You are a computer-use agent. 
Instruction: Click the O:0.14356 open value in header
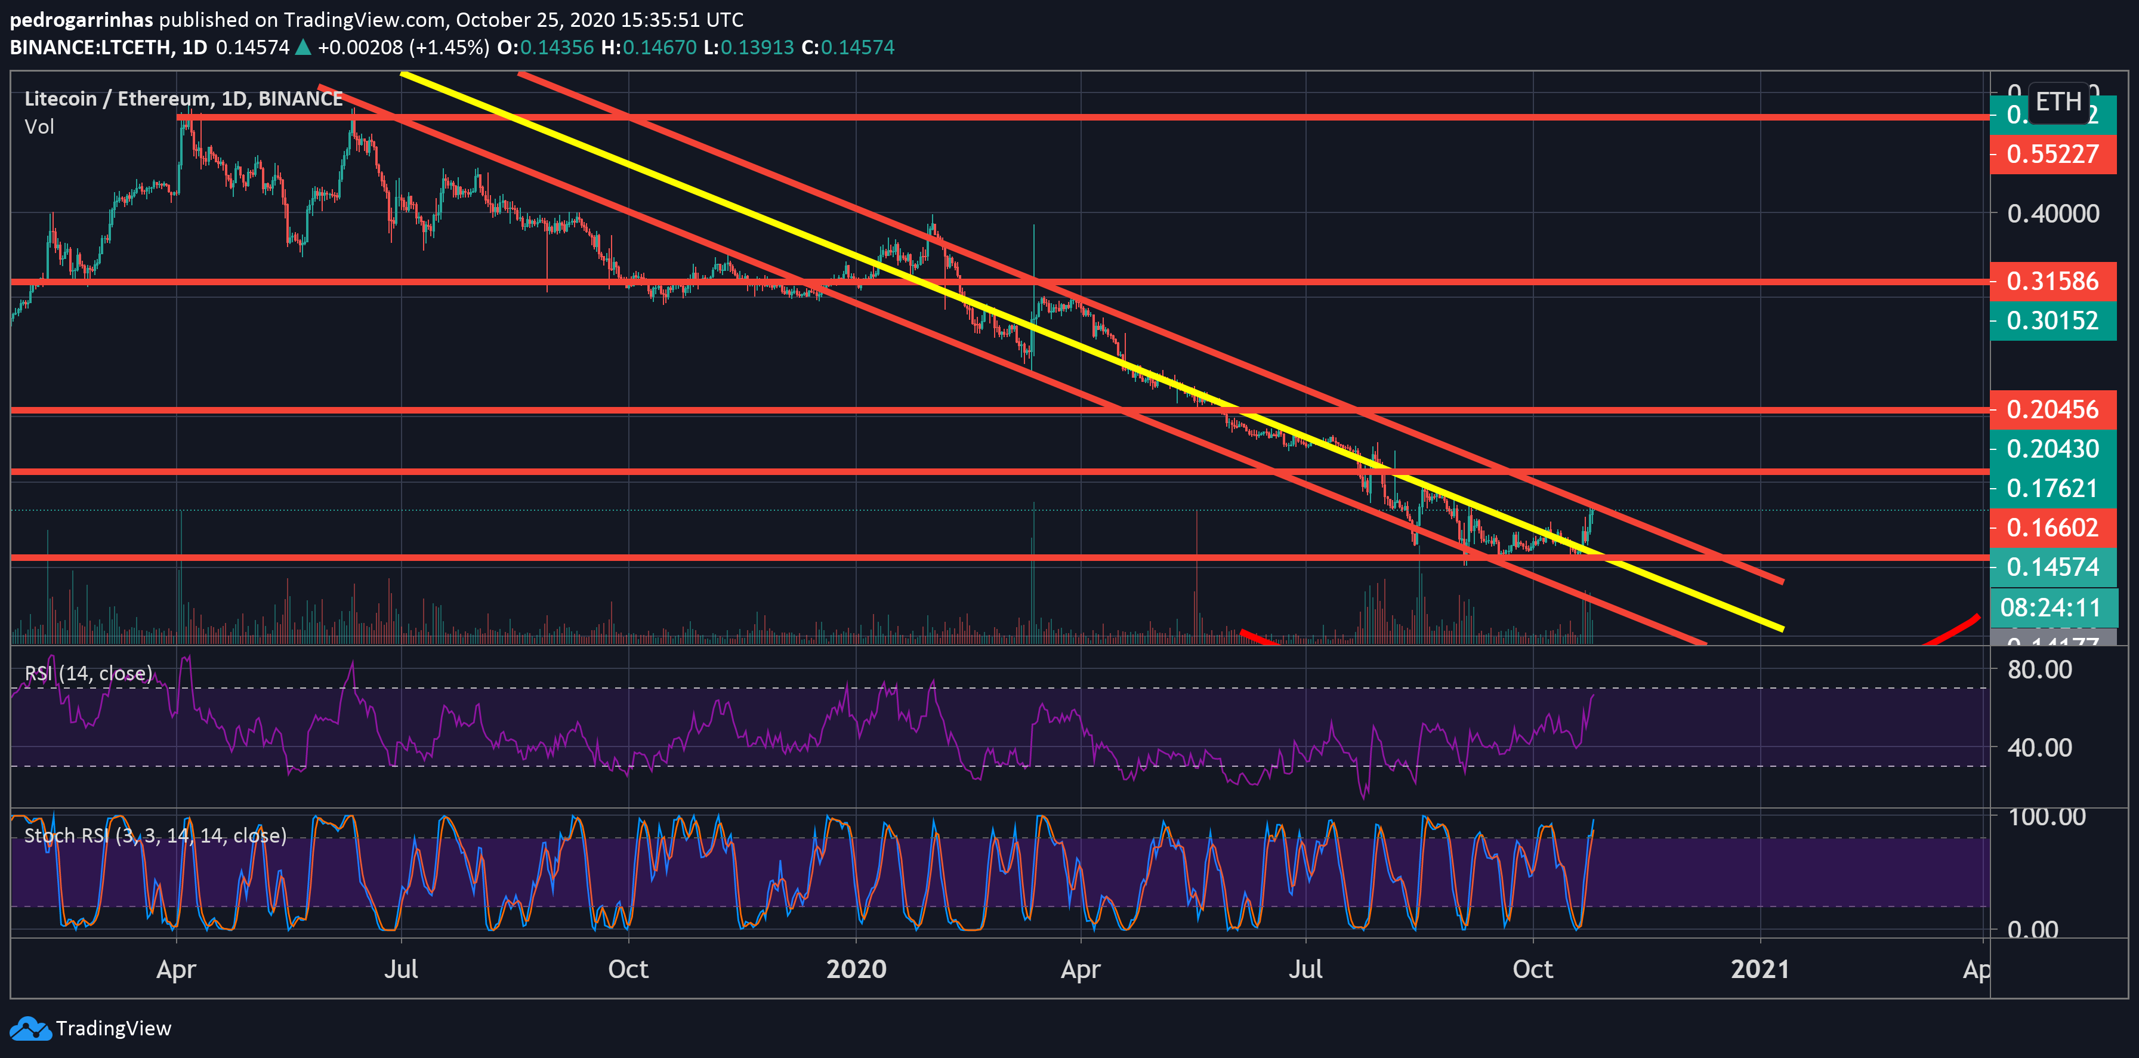(545, 48)
